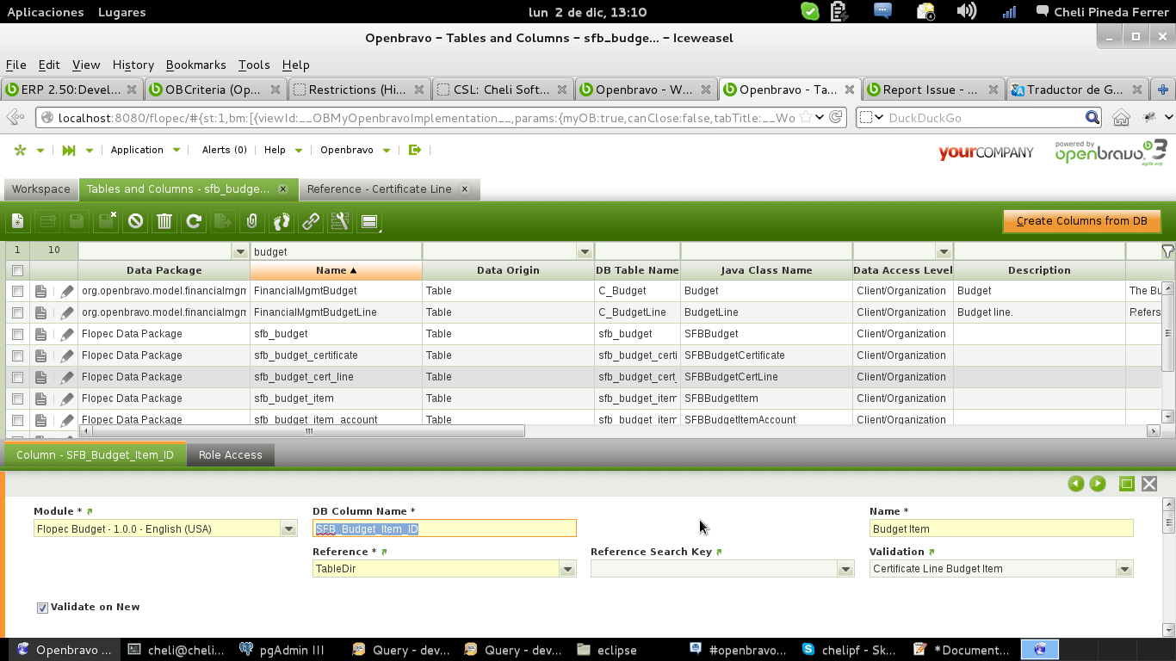Log out using the green exit icon
1176x661 pixels.
(x=415, y=150)
